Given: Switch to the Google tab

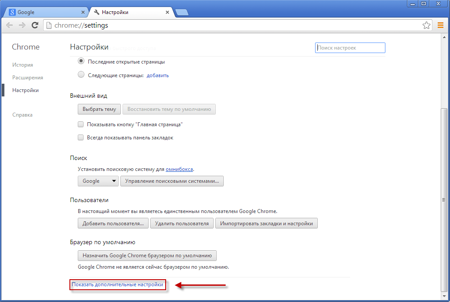Looking at the screenshot, I should coord(46,12).
